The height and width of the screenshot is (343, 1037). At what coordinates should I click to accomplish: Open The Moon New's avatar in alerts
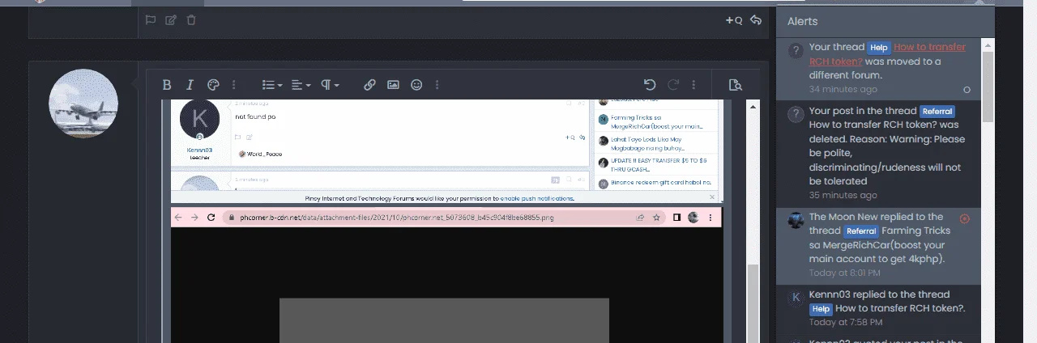796,220
